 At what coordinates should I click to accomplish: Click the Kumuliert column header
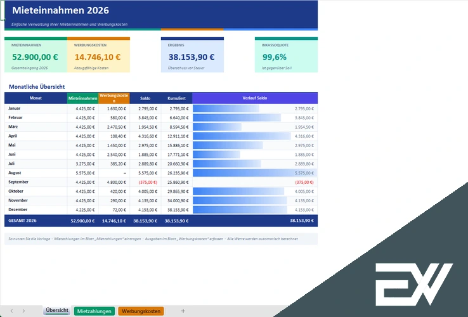177,98
